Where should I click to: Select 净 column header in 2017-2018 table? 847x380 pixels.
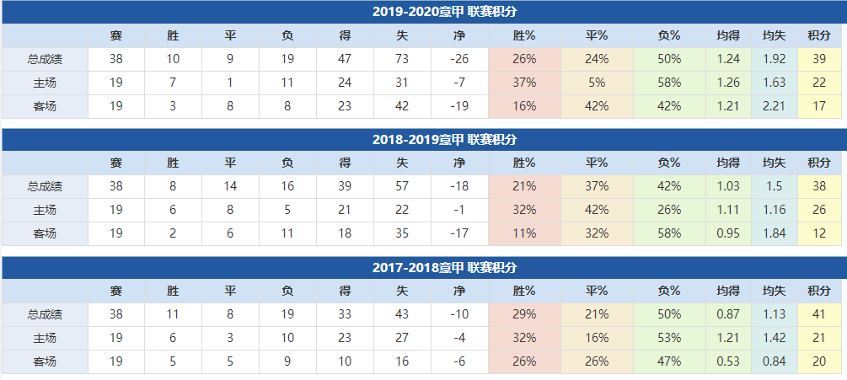(x=459, y=292)
